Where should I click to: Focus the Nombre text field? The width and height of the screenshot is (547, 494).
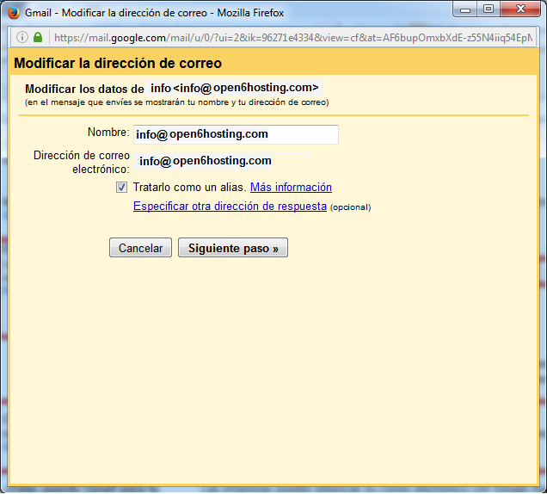pos(236,134)
